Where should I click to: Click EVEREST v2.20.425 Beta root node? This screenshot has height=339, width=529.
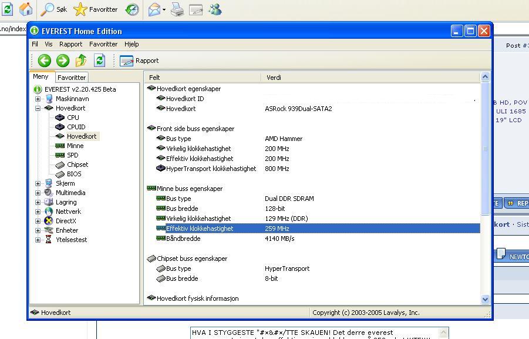coord(80,89)
